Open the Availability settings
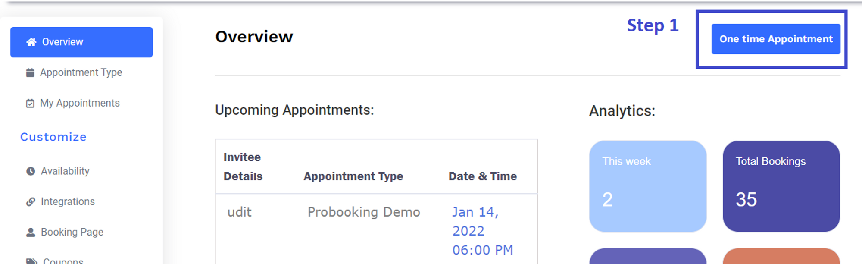The width and height of the screenshot is (862, 264). click(65, 171)
